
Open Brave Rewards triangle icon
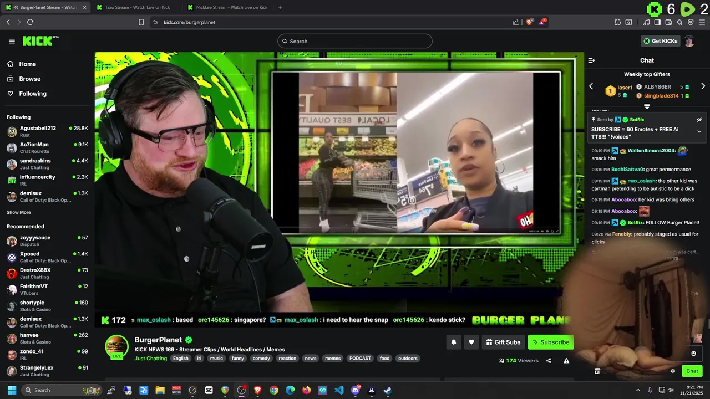point(543,22)
